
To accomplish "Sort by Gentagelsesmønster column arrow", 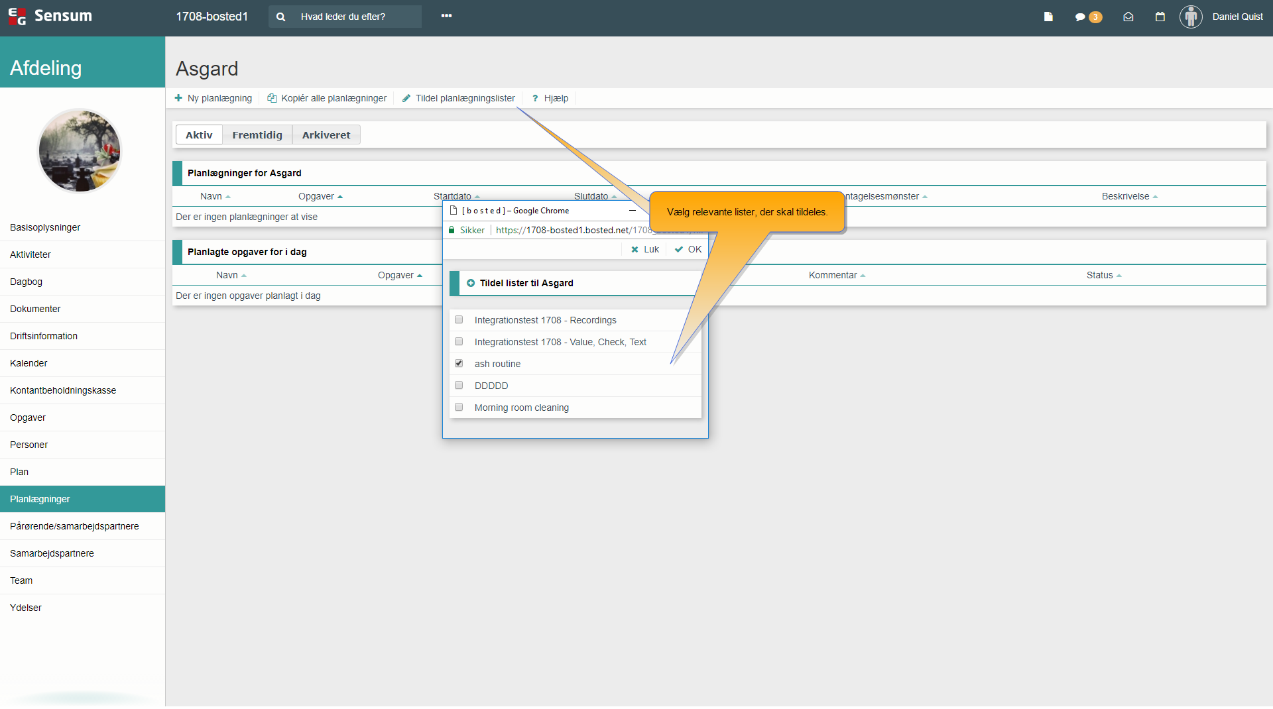I will [x=925, y=197].
